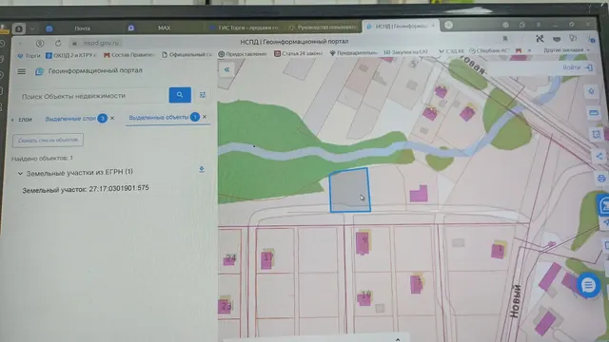This screenshot has height=342, width=609.
Task: Reload the page with the browser refresh icon
Action: tap(58, 43)
